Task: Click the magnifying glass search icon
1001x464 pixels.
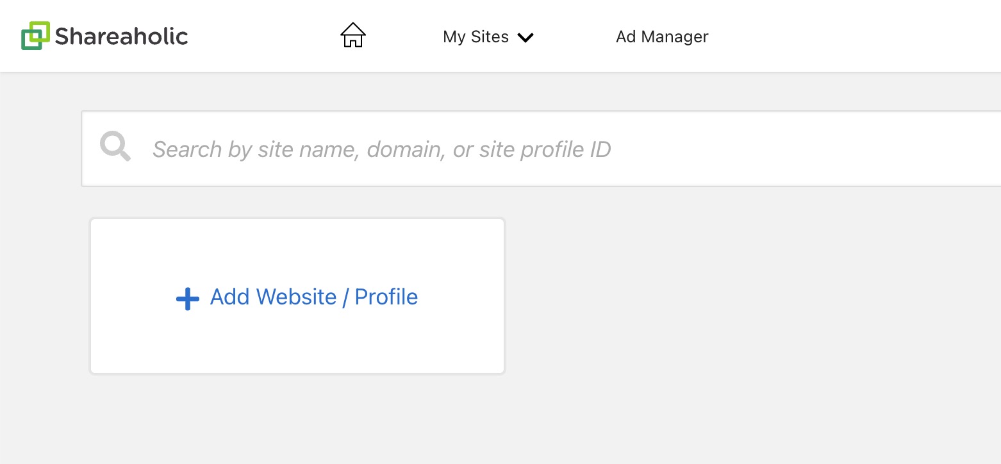Action: (115, 147)
